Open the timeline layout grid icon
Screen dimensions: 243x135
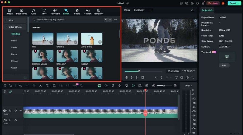coord(5,86)
